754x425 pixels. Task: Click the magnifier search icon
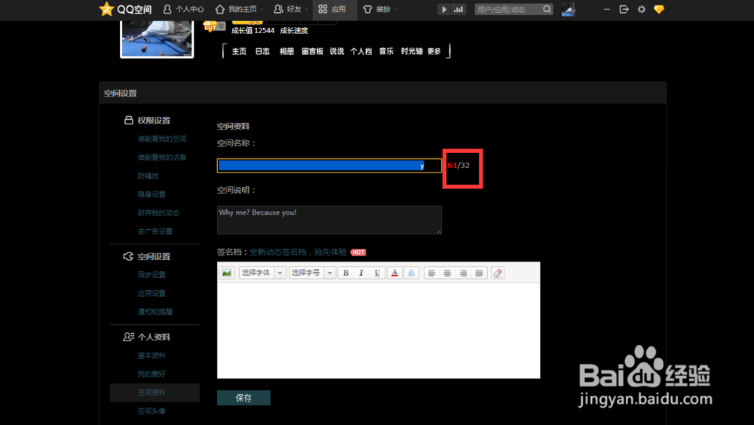pos(547,9)
